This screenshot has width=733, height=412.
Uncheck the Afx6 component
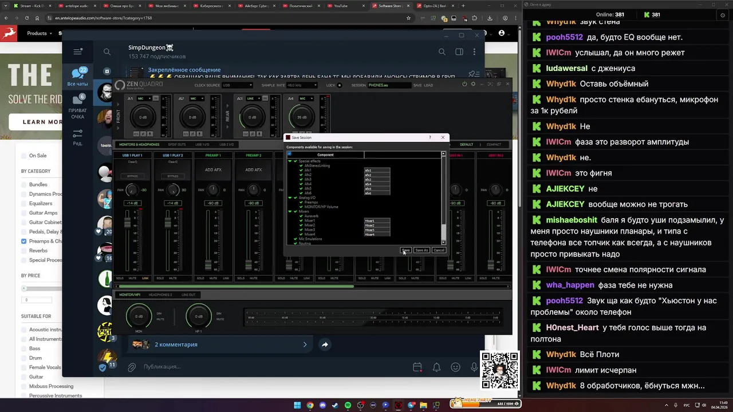tap(301, 193)
